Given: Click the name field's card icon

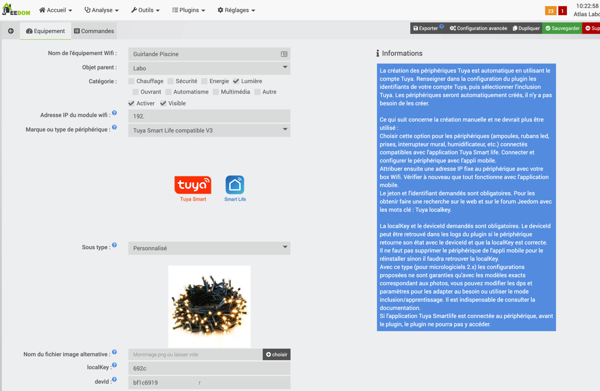Looking at the screenshot, I should pos(284,54).
